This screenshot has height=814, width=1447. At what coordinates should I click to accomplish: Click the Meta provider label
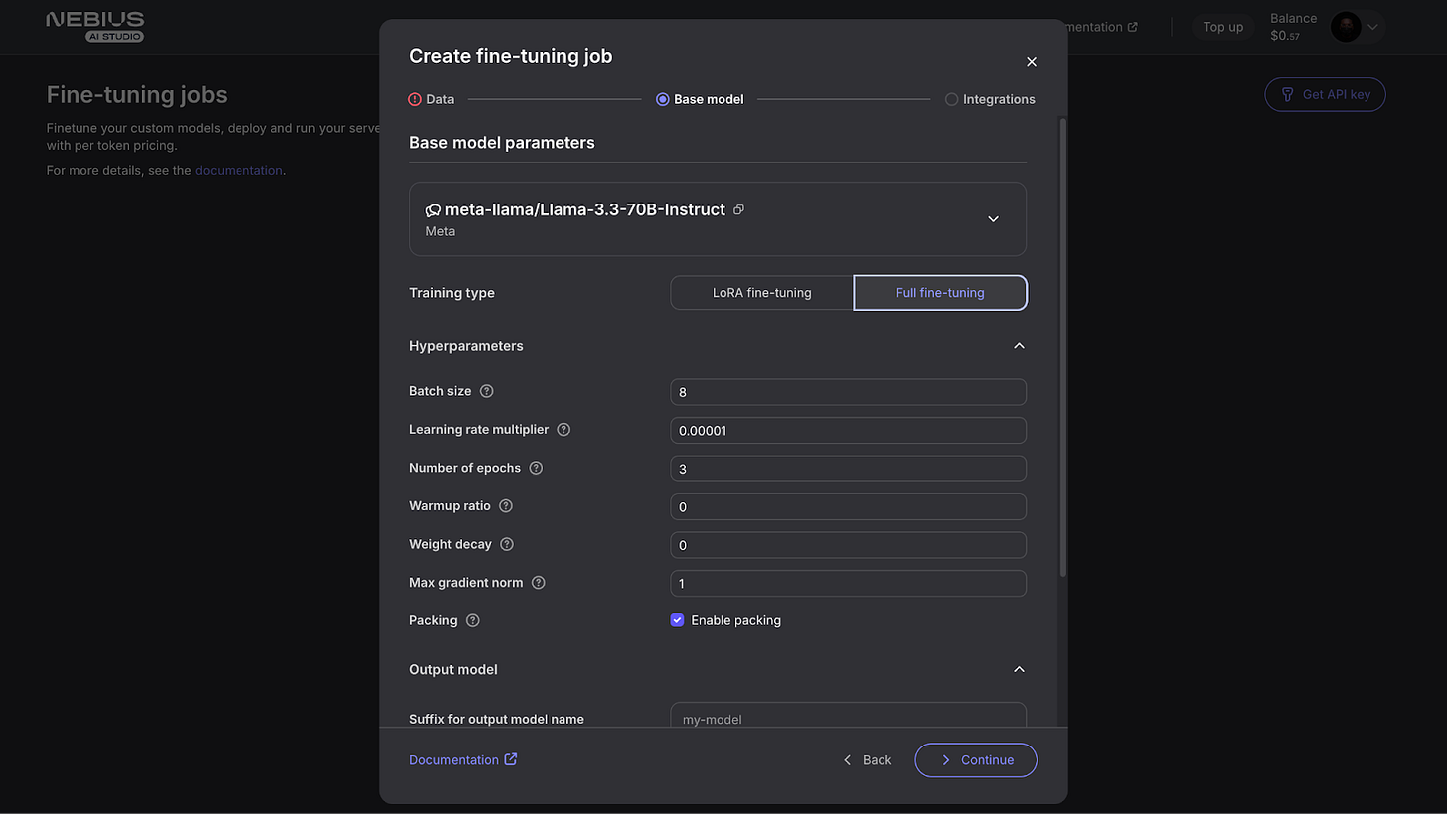click(440, 231)
